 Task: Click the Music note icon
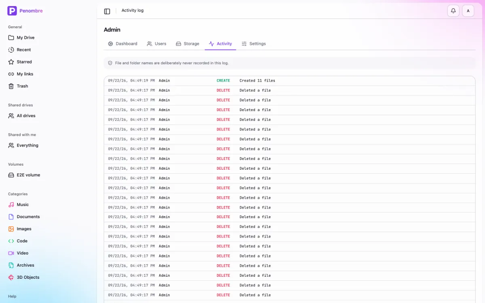pyautogui.click(x=11, y=205)
